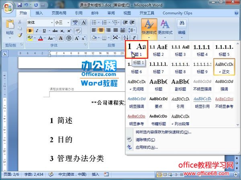Sort the selected text
This screenshot has width=241, height=180.
(126, 38)
